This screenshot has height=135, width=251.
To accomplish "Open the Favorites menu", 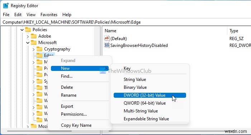I will point(49,15).
